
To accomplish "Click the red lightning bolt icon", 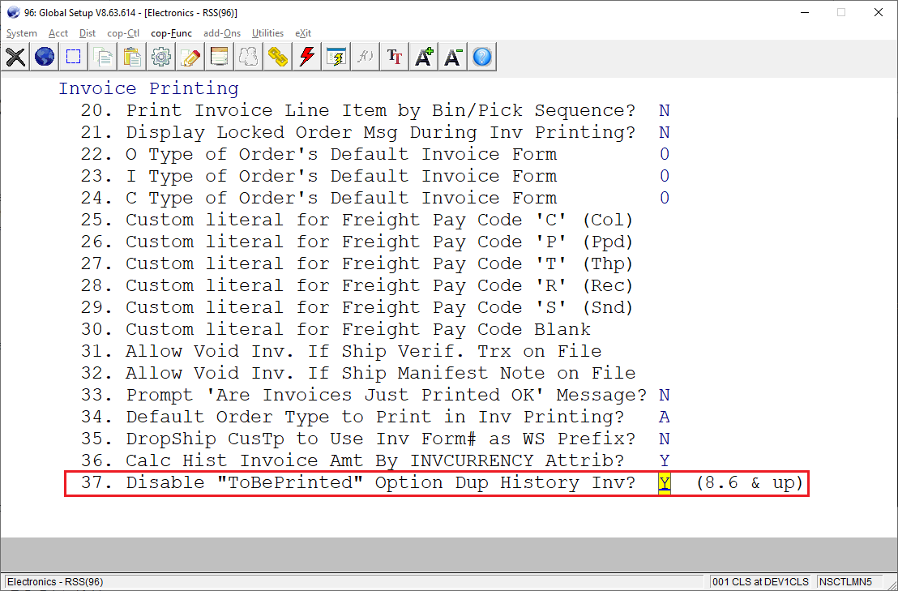I will tap(307, 57).
